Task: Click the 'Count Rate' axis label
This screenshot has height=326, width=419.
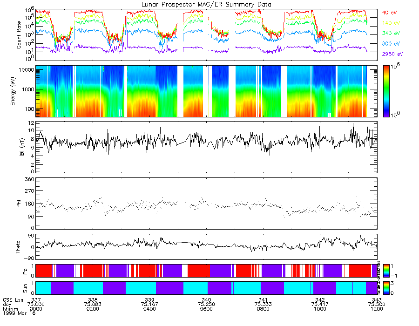Action: [x=19, y=35]
